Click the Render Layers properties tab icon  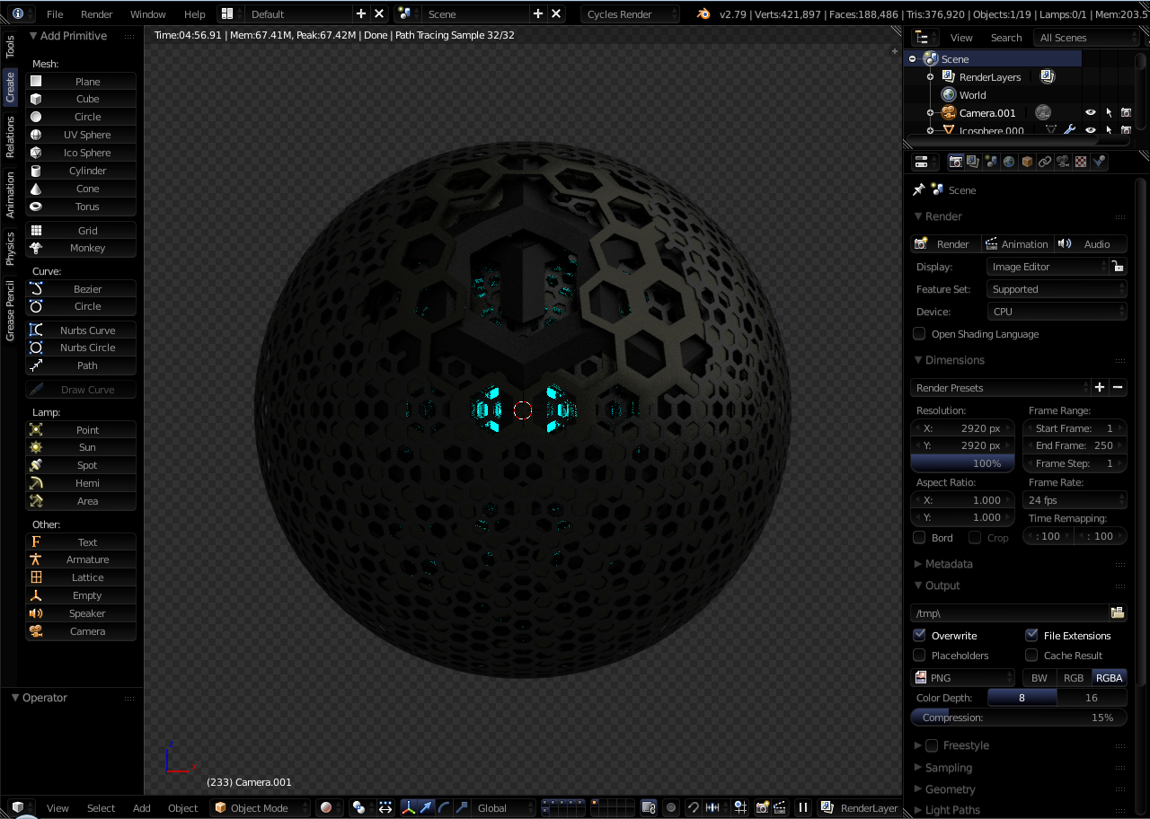point(973,162)
